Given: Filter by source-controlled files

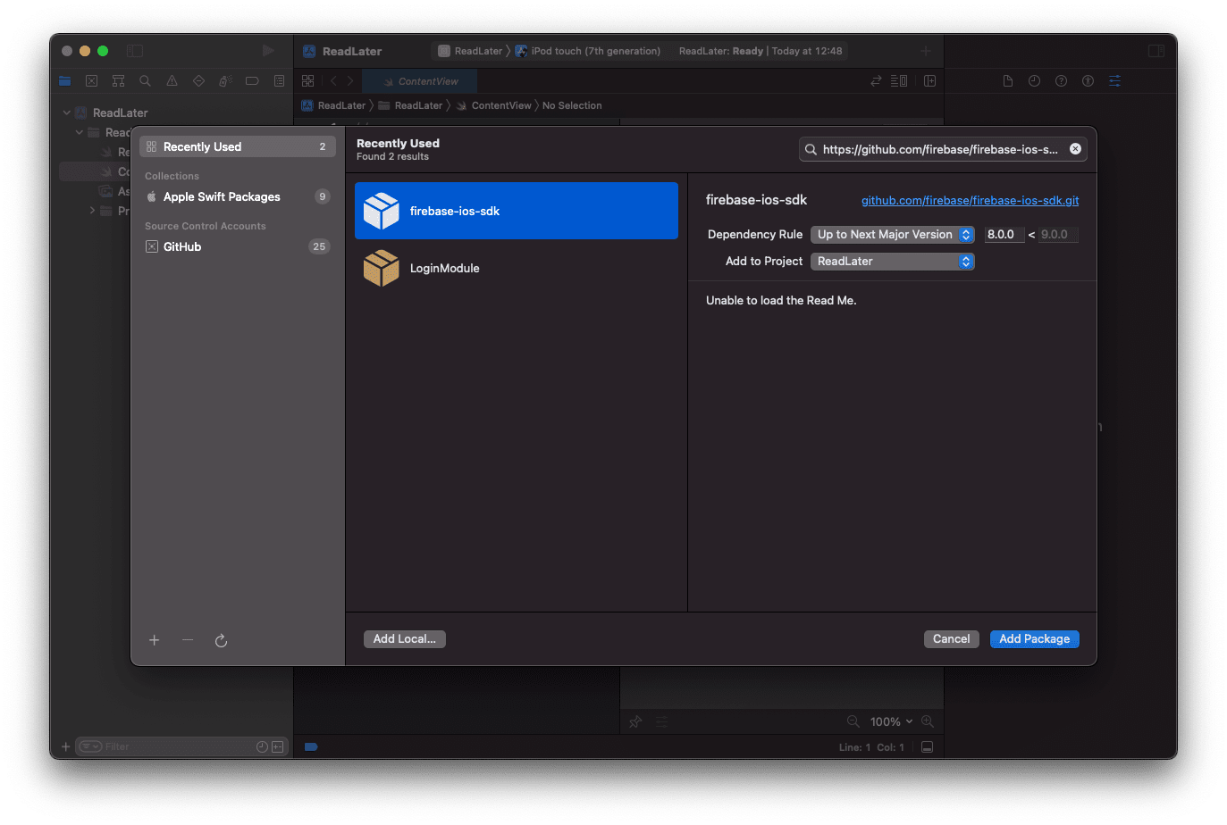Looking at the screenshot, I should coord(278,746).
